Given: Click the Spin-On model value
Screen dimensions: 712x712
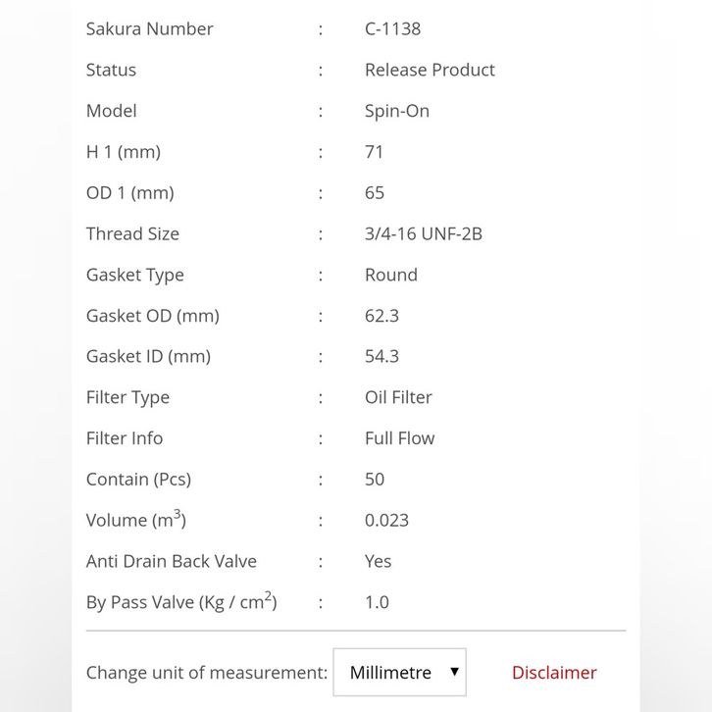Looking at the screenshot, I should pos(397,111).
